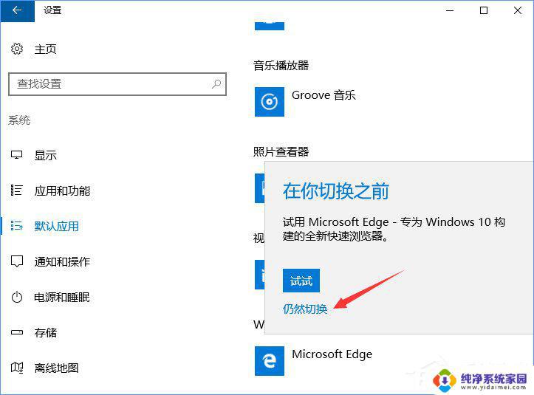The width and height of the screenshot is (534, 395).
Task: Open 存储 storage settings
Action: (46, 332)
